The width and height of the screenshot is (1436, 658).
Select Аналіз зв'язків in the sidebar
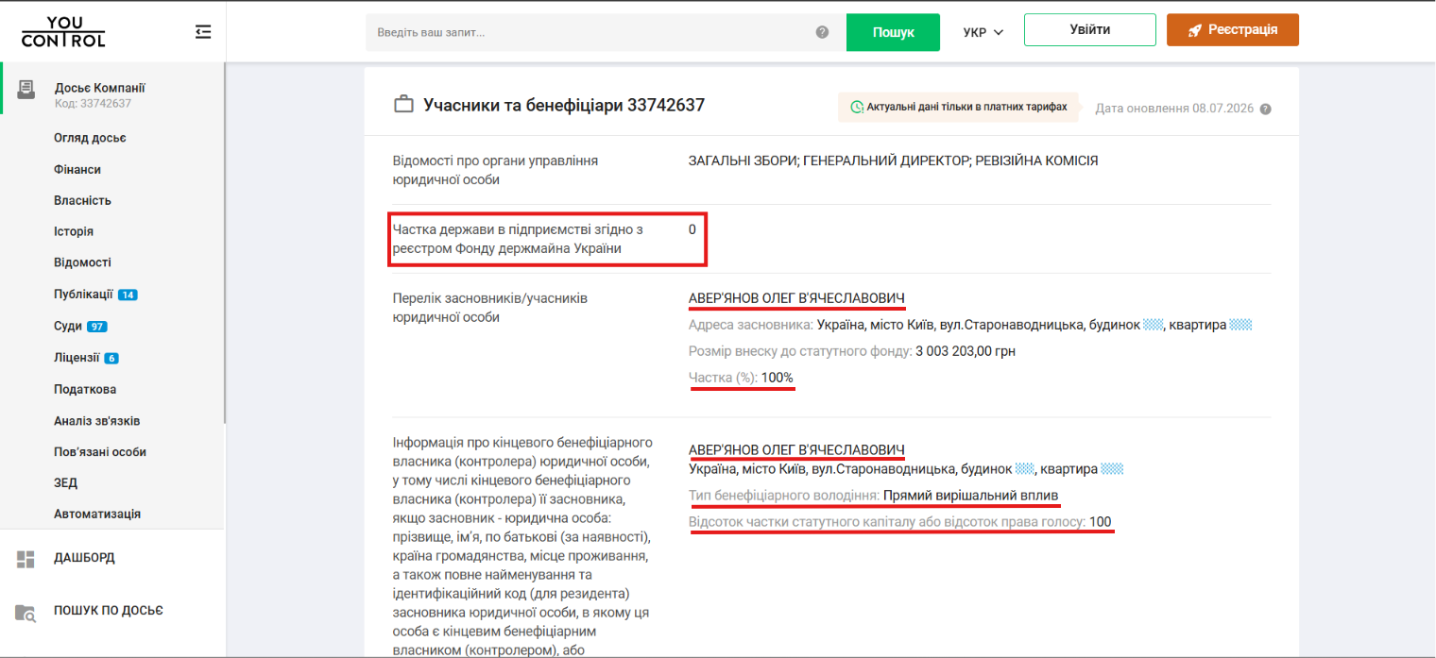(x=97, y=421)
